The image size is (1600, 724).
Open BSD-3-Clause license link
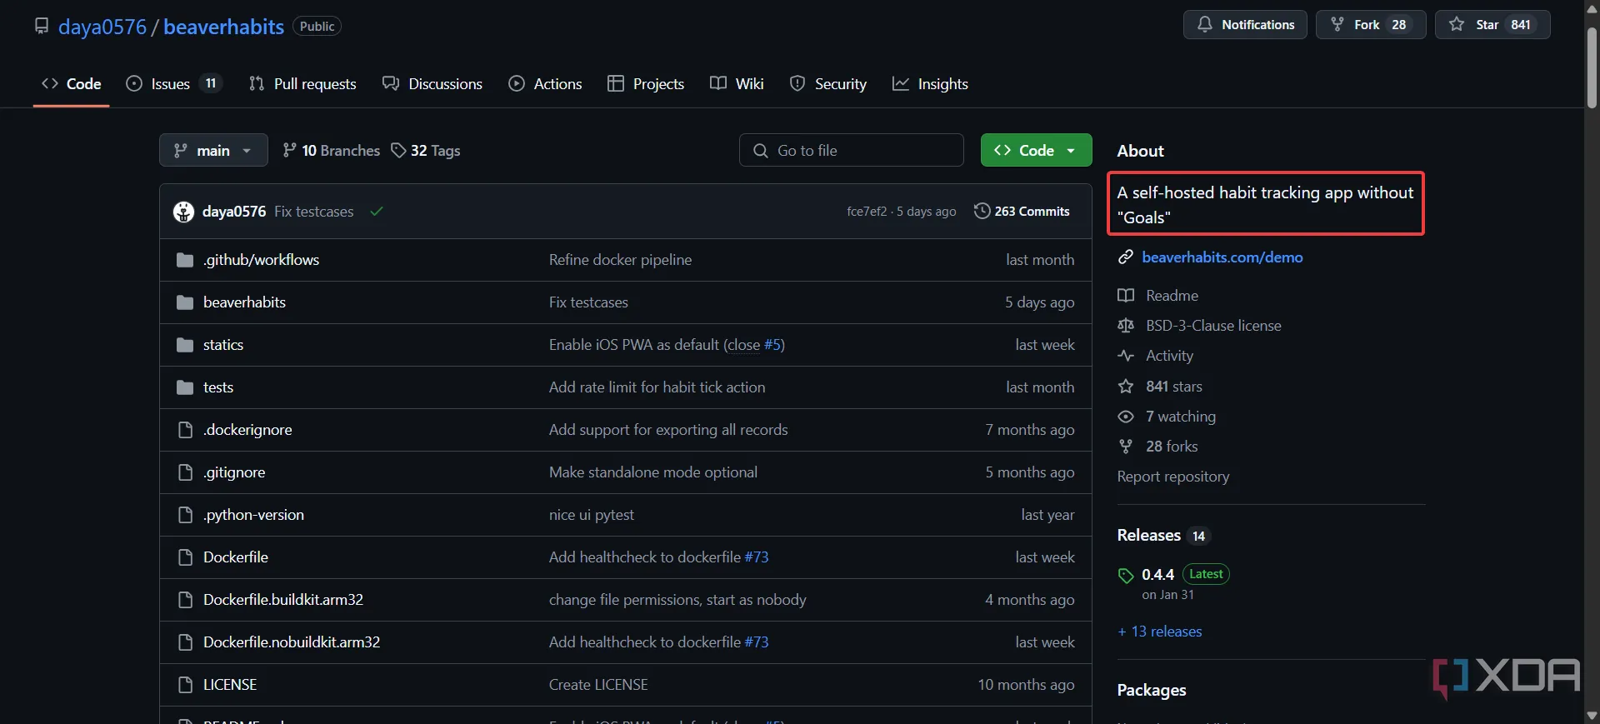click(x=1213, y=326)
